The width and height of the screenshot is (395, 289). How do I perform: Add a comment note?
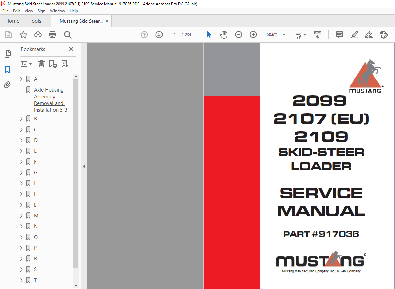click(x=339, y=35)
